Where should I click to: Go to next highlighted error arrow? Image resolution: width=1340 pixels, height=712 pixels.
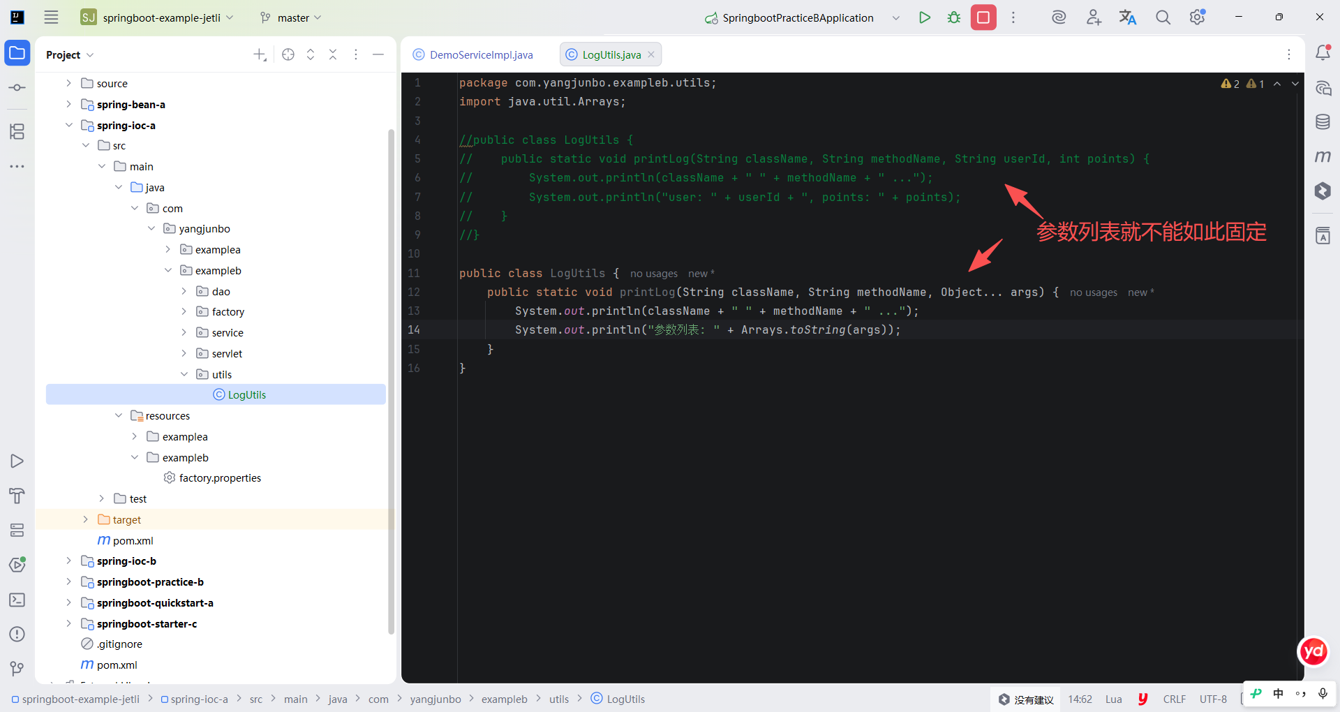[1295, 84]
